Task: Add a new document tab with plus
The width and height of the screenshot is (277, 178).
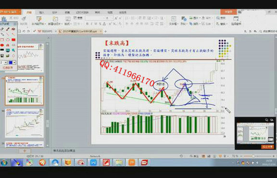Action: click(106, 32)
